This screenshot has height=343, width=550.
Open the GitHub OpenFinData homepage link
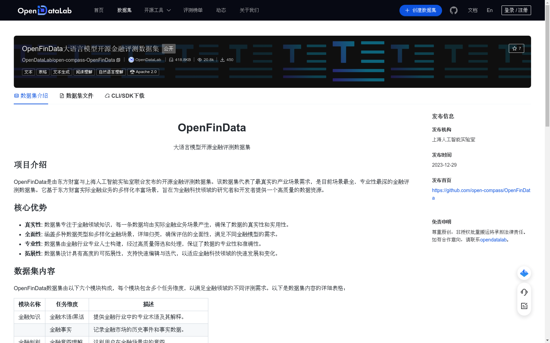click(481, 194)
